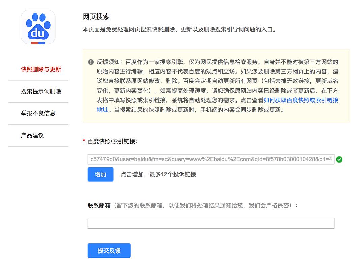Click the Baidu paw logo

coord(38,27)
